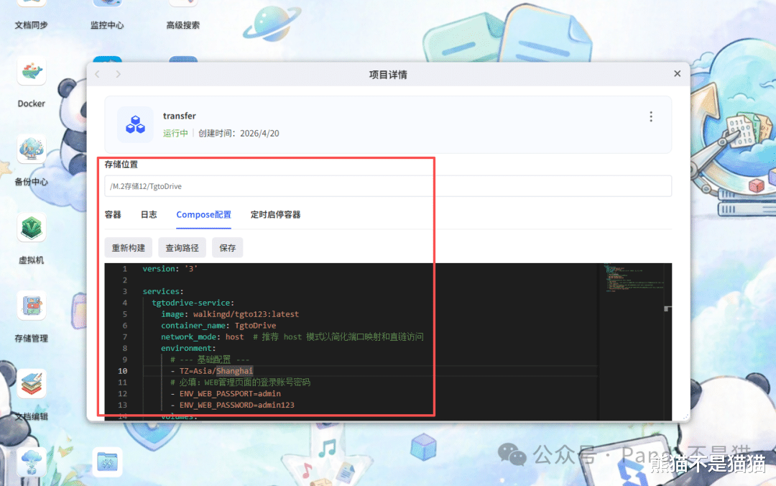Go forward with the right arrow
This screenshot has width=776, height=486.
click(x=119, y=74)
